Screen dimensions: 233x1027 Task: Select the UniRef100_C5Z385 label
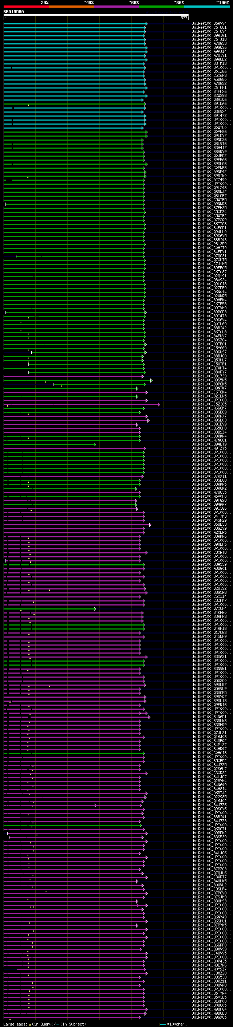pyautogui.click(x=209, y=404)
